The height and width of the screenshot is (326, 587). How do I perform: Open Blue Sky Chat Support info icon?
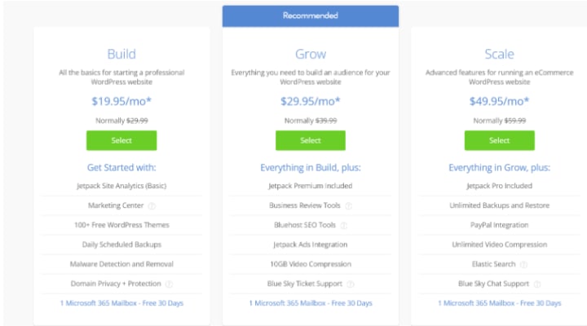(537, 284)
